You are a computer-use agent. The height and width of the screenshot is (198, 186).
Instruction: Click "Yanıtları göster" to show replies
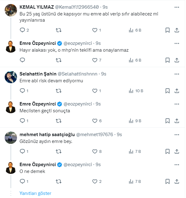[35, 193]
